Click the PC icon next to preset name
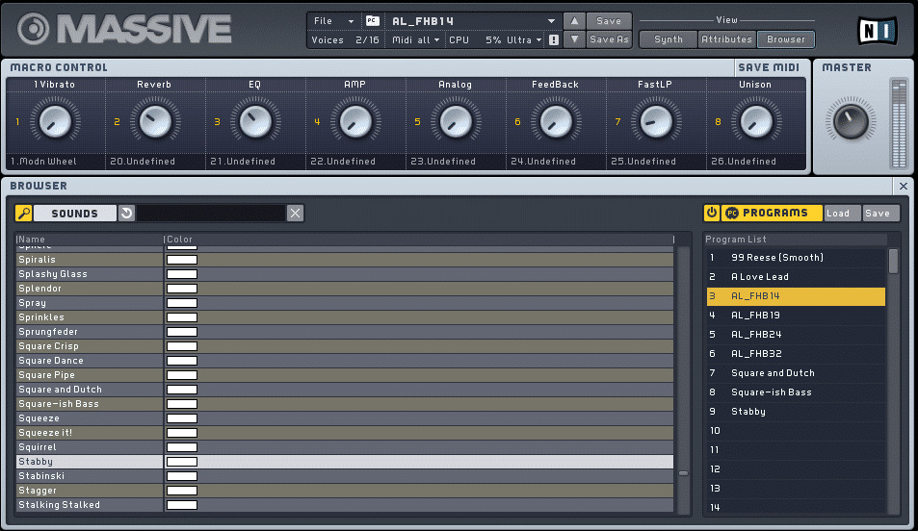The image size is (918, 531). [x=373, y=20]
